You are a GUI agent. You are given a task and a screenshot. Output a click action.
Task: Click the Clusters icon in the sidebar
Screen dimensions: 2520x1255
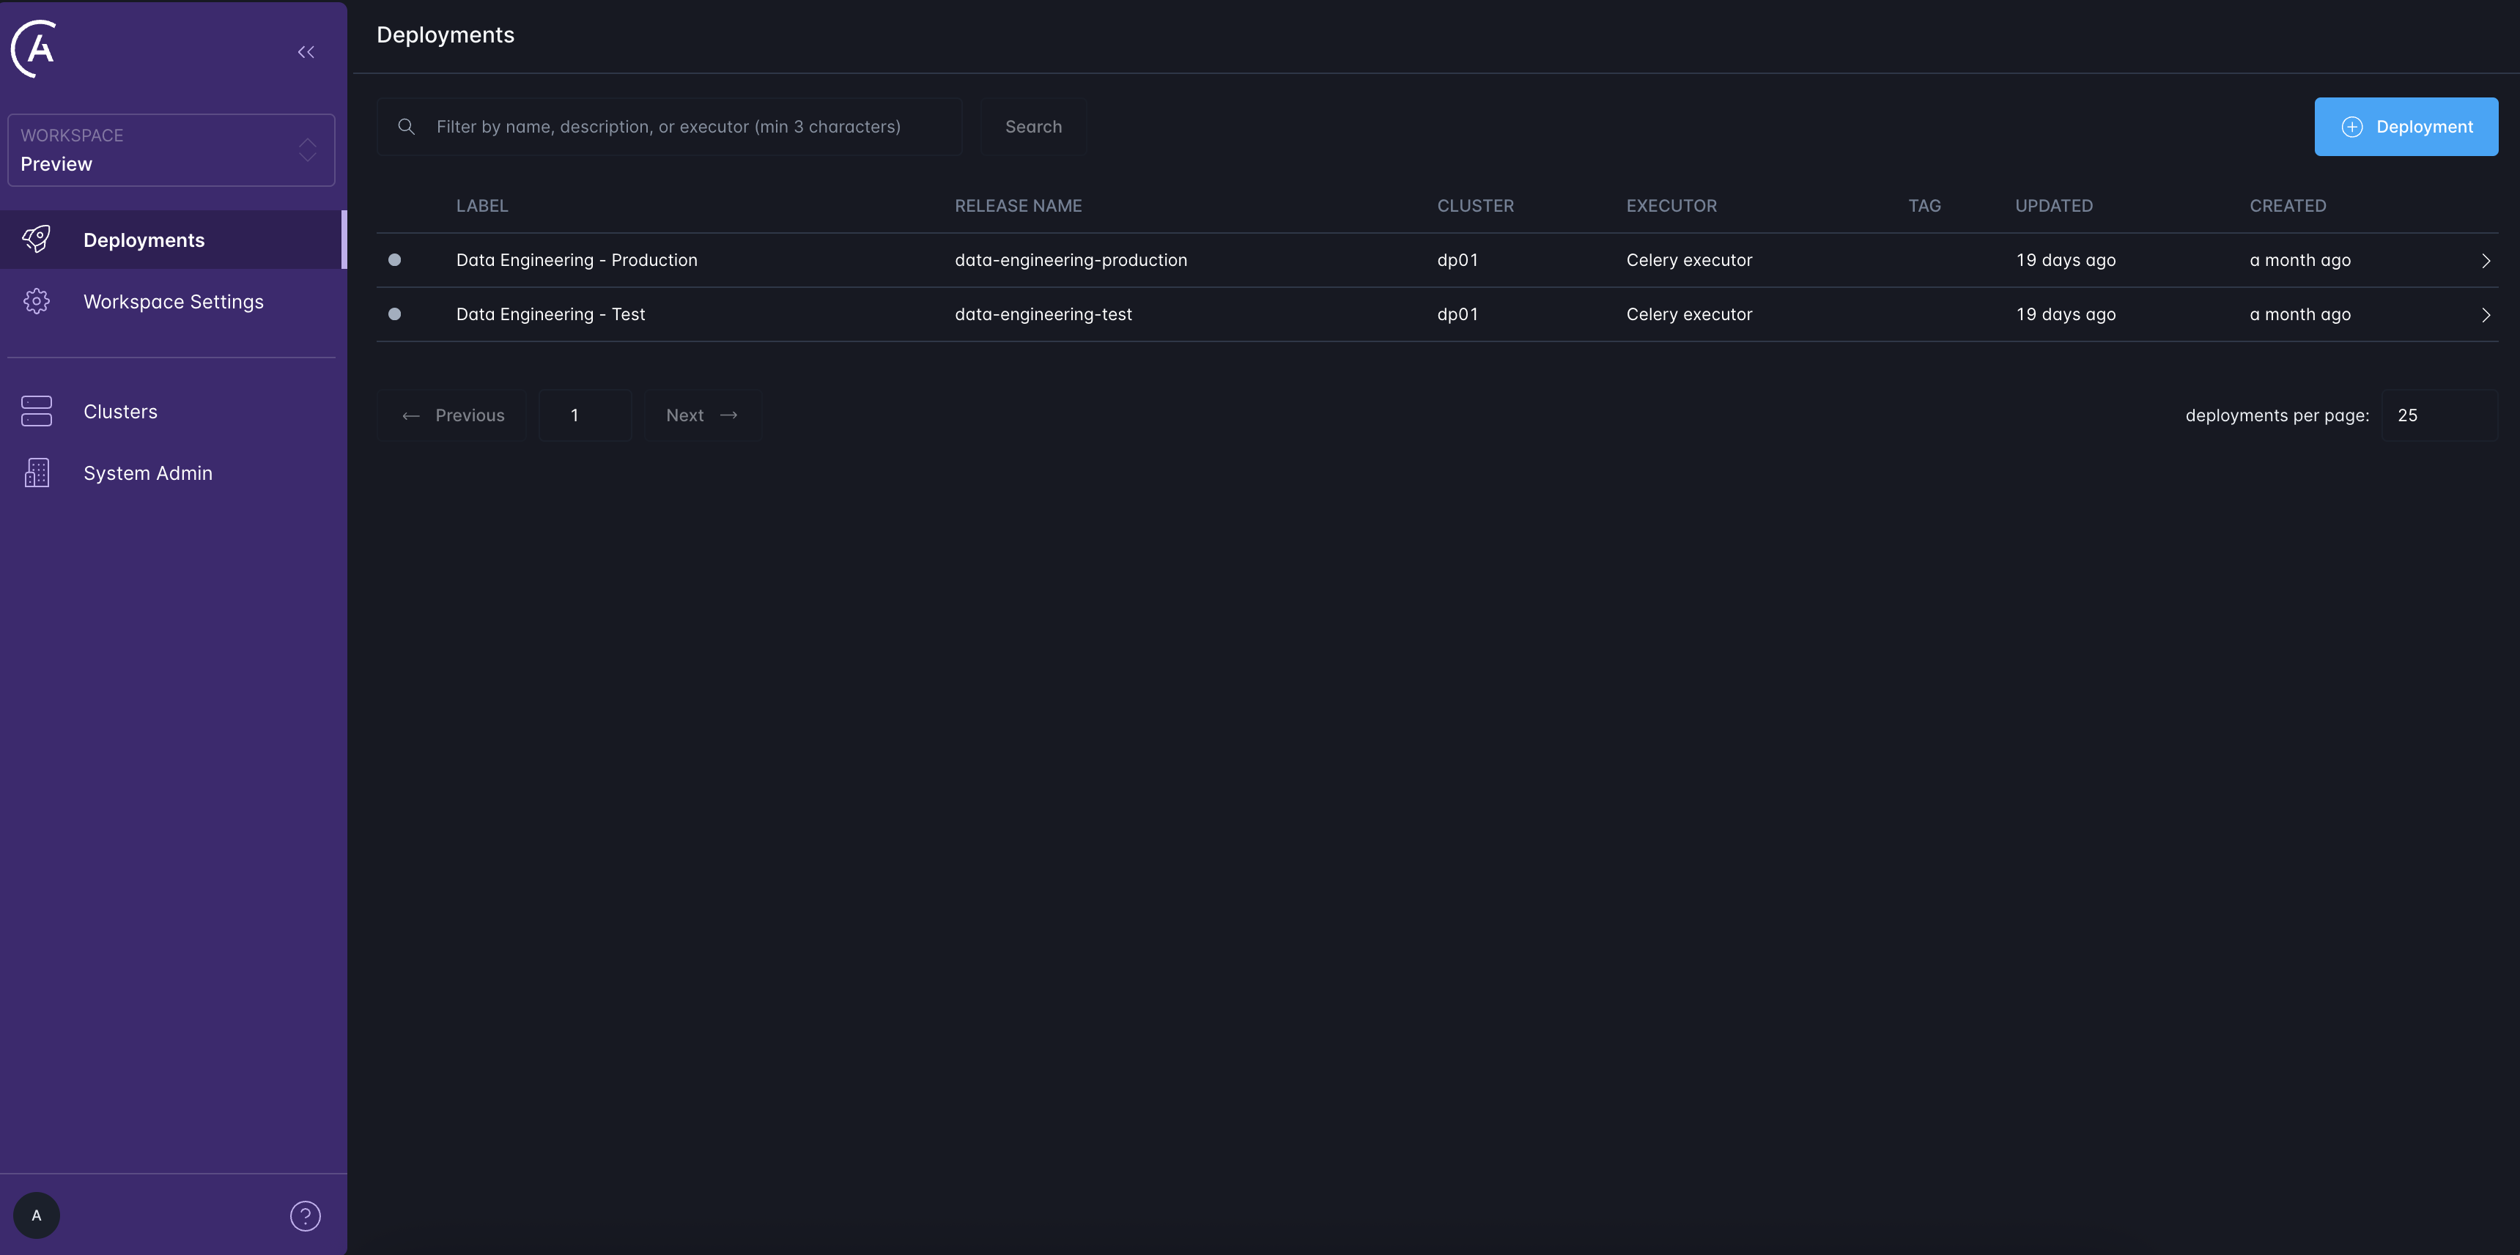pos(36,411)
